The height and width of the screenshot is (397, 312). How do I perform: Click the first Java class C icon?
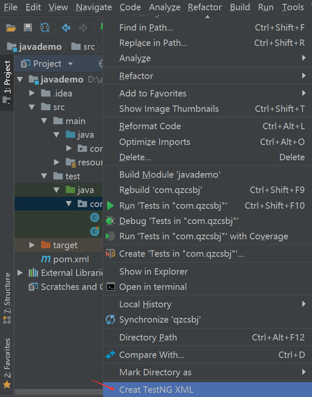coord(94,218)
